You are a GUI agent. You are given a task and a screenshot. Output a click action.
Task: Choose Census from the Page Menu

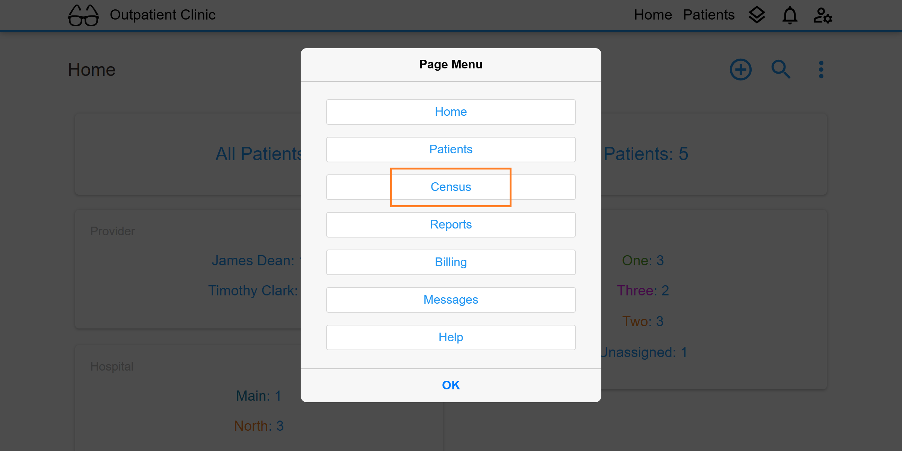[451, 187]
